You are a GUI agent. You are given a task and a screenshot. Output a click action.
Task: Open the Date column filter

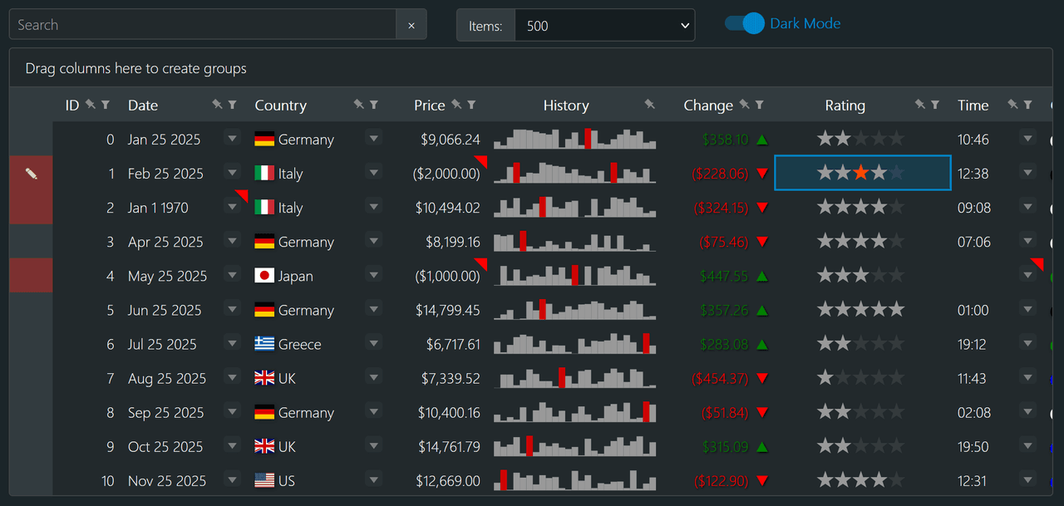[x=233, y=105]
